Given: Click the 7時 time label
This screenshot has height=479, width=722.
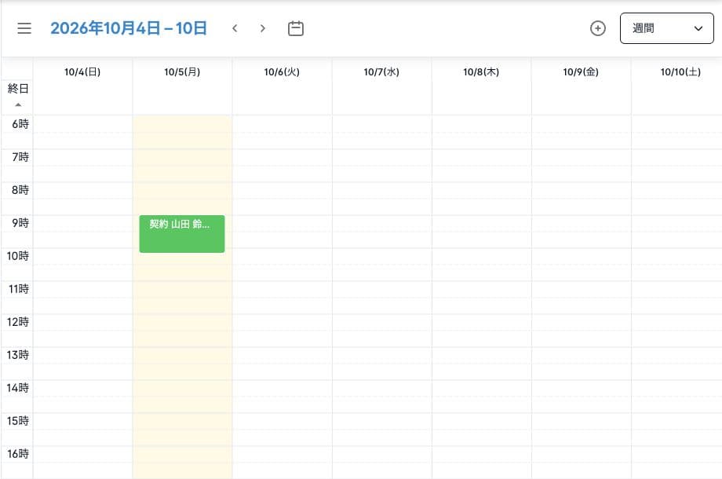Looking at the screenshot, I should 20,157.
